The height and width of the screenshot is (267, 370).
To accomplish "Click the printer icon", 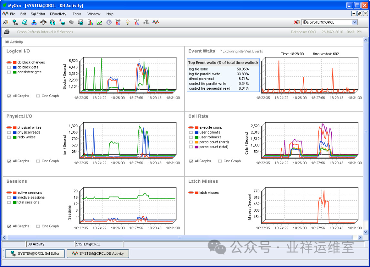I will pyautogui.click(x=7, y=32).
